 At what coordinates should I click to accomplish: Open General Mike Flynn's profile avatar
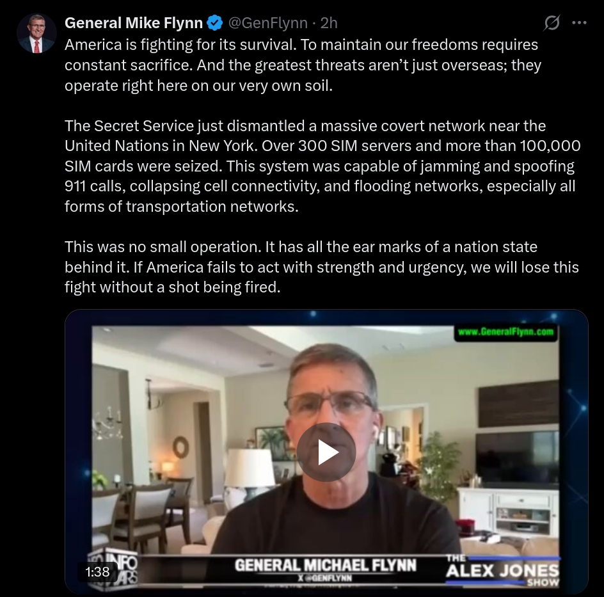click(36, 33)
